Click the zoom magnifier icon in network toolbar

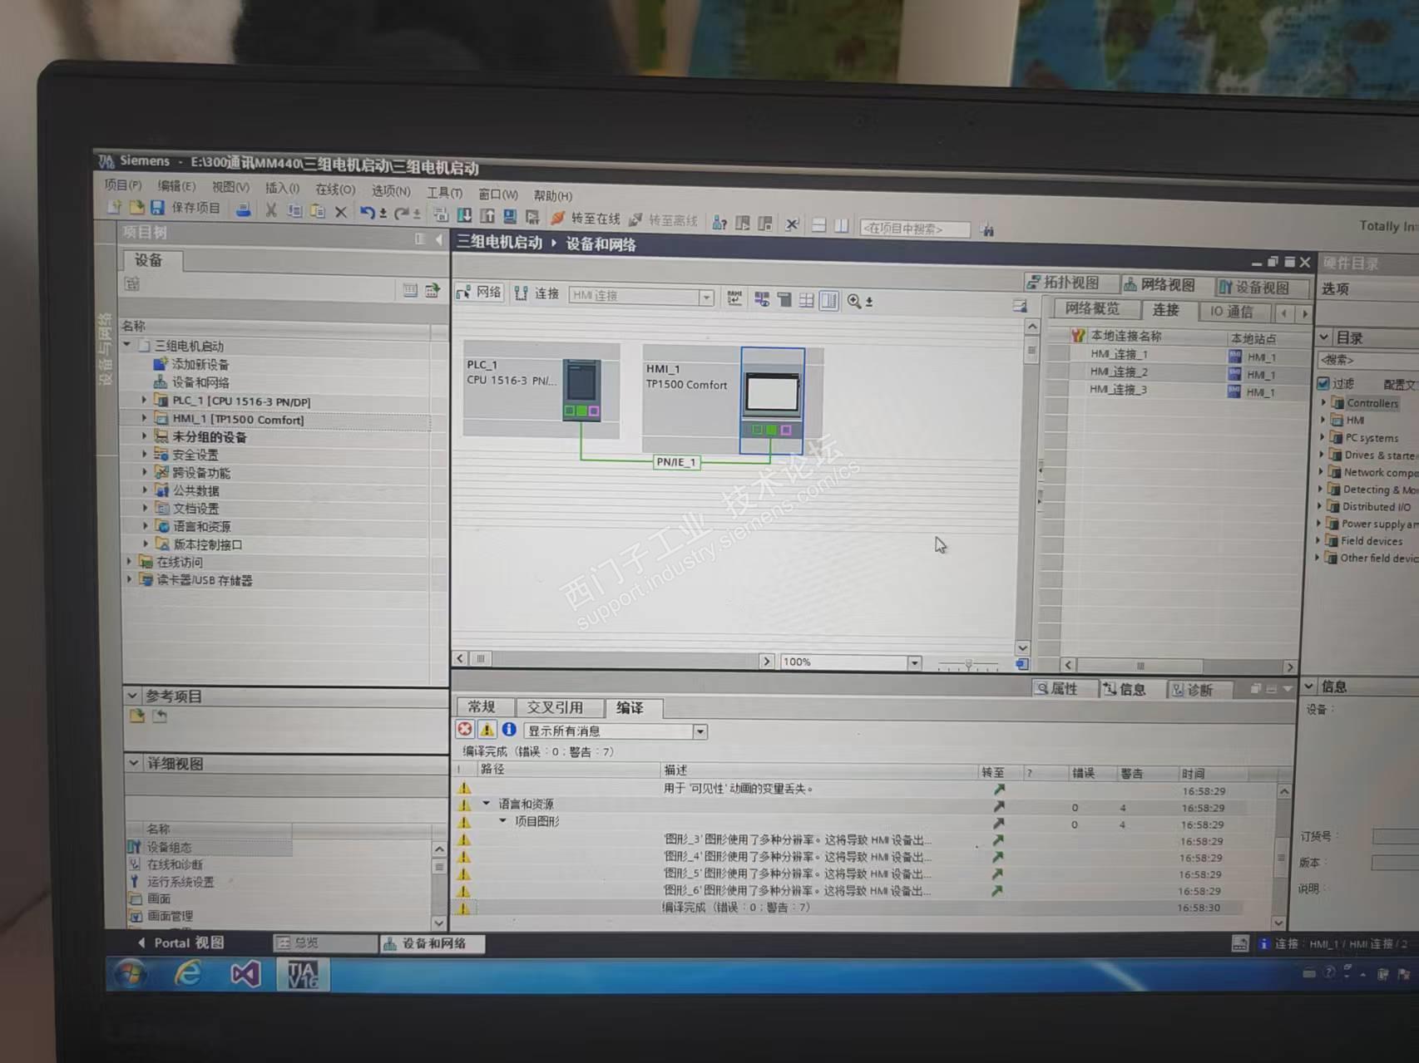(x=854, y=301)
